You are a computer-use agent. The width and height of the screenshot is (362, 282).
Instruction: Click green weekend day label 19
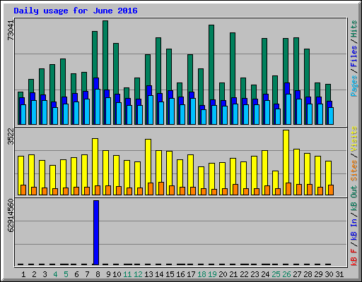point(212,274)
